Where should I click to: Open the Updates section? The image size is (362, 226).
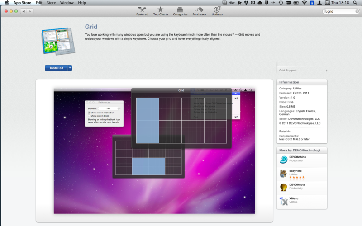(x=217, y=11)
